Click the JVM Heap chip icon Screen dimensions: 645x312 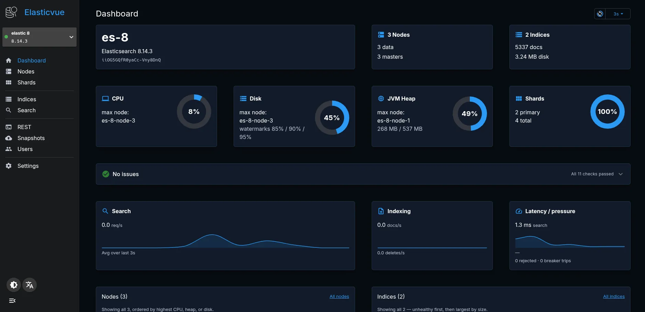[x=381, y=99]
